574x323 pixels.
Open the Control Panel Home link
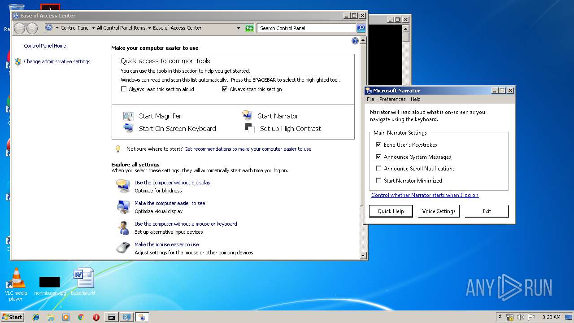coord(45,46)
